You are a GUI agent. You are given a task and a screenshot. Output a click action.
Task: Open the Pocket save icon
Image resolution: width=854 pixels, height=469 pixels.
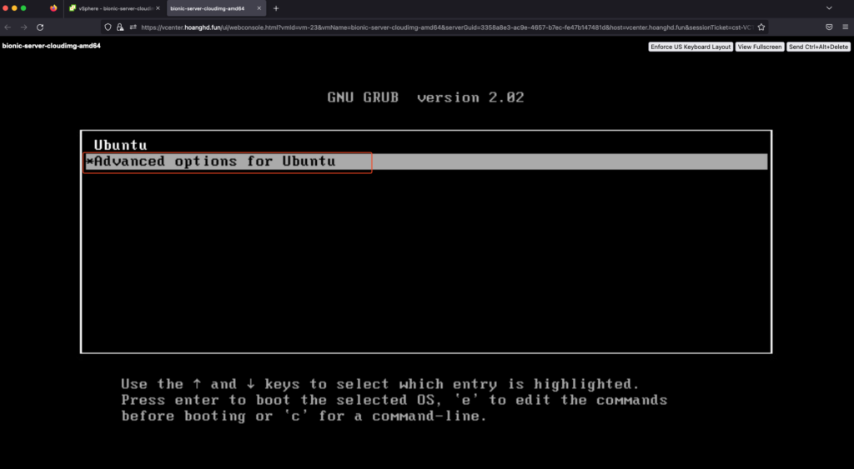click(829, 27)
